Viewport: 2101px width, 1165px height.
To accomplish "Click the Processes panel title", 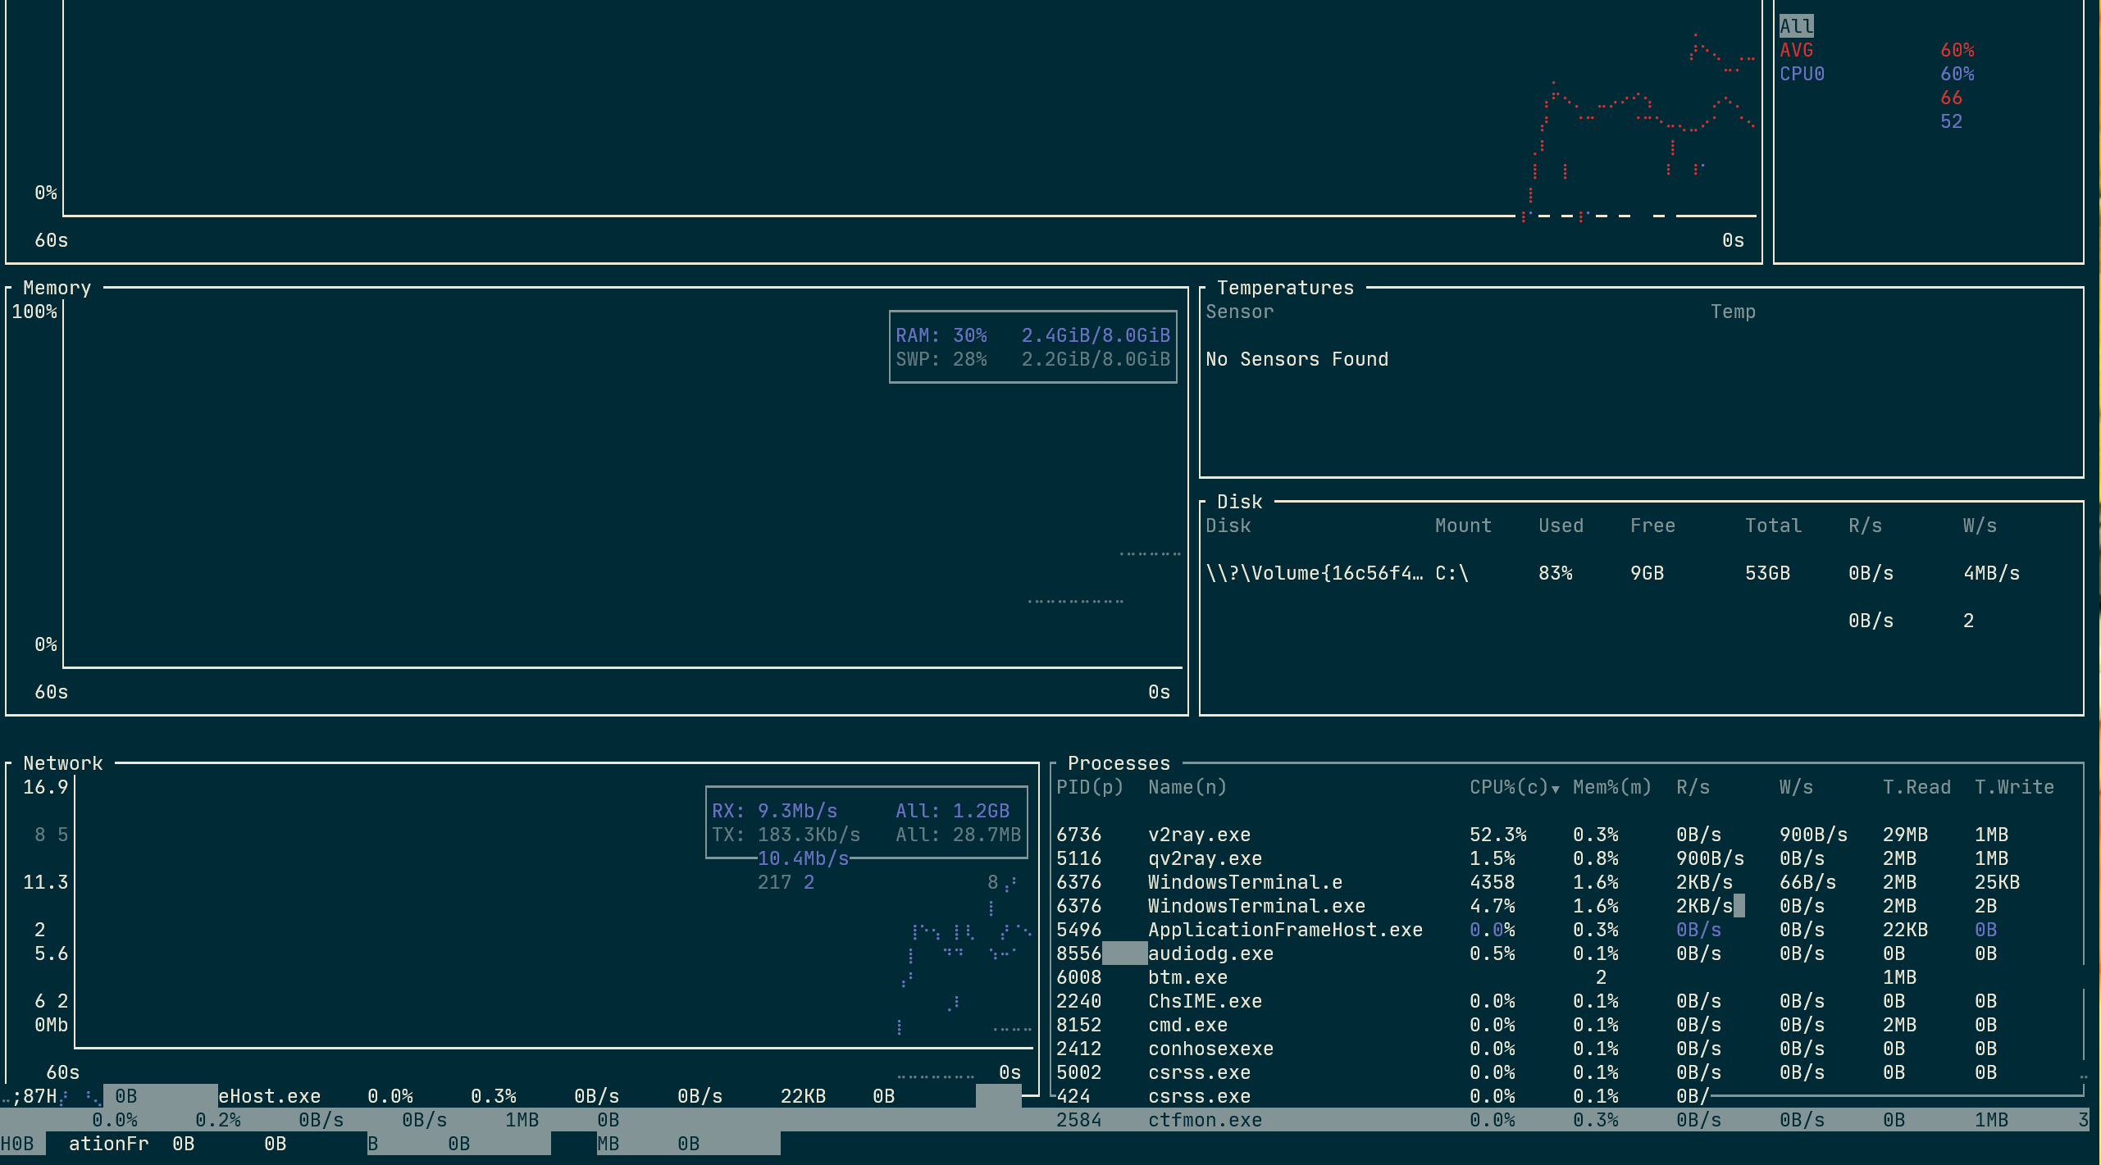I will coord(1120,763).
